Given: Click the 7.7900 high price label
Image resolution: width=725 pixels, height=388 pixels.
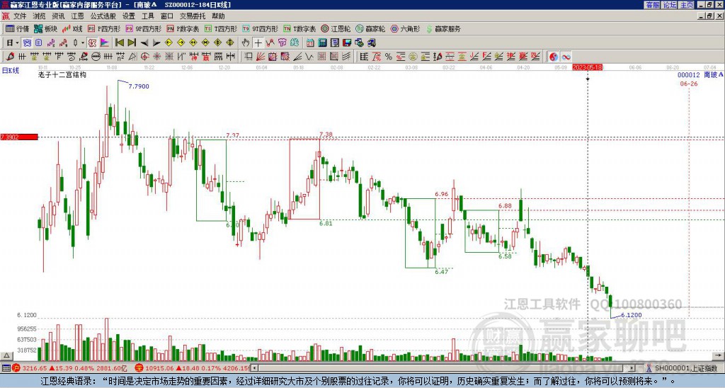Looking at the screenshot, I should (139, 86).
